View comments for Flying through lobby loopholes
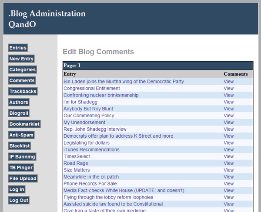The height and width of the screenshot is (212, 261). coord(229,198)
